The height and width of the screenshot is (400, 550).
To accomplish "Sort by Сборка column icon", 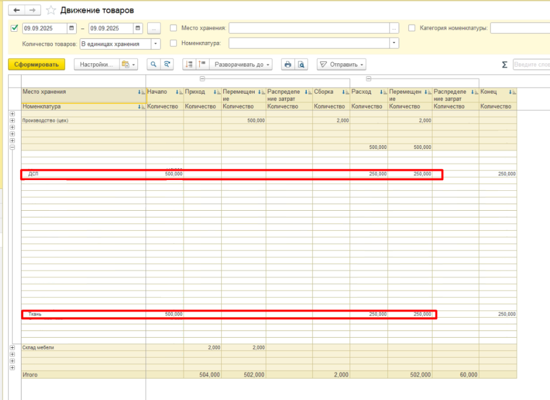I will (x=345, y=92).
